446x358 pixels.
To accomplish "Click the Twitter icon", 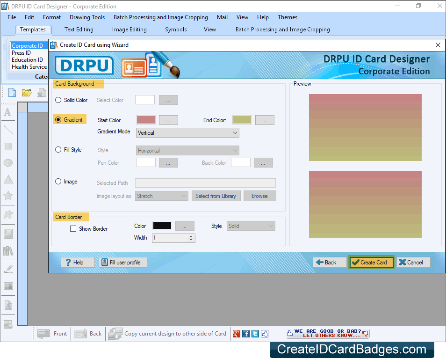I will [255, 334].
